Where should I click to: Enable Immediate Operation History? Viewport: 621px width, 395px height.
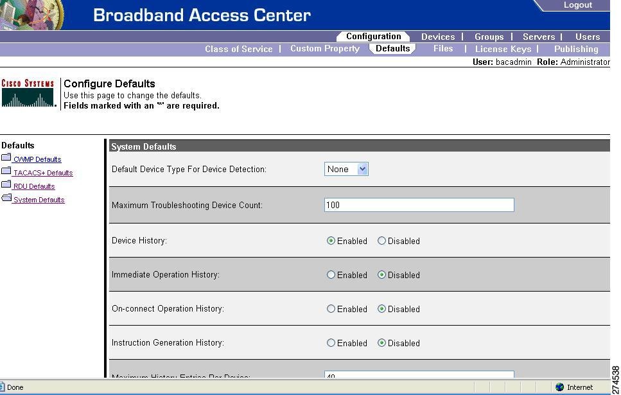click(331, 275)
